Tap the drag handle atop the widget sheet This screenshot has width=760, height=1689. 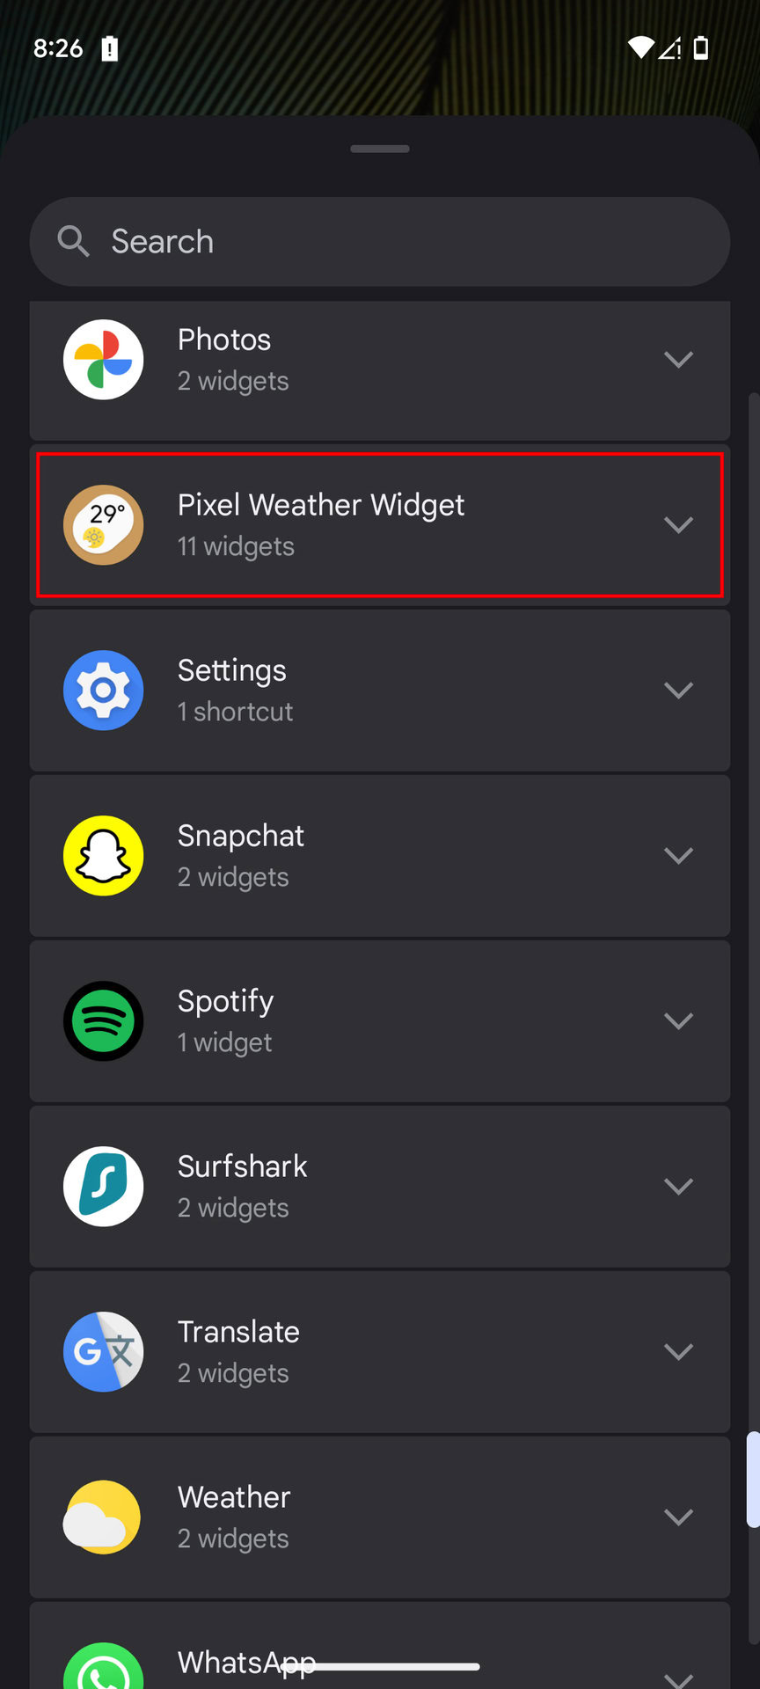point(380,149)
